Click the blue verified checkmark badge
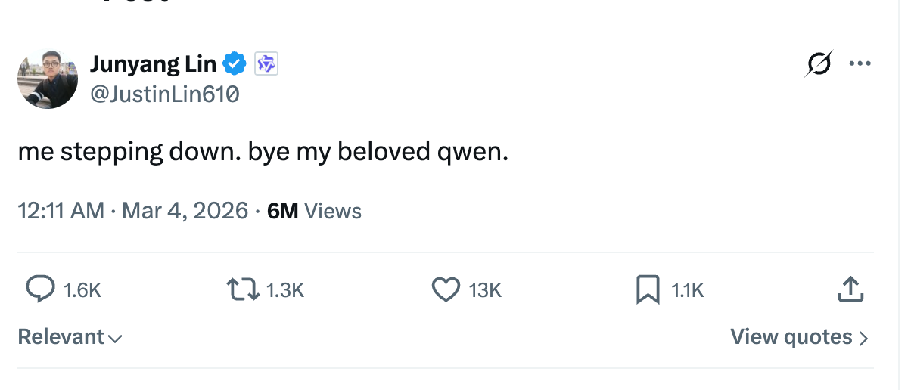The height and width of the screenshot is (390, 911). click(236, 64)
